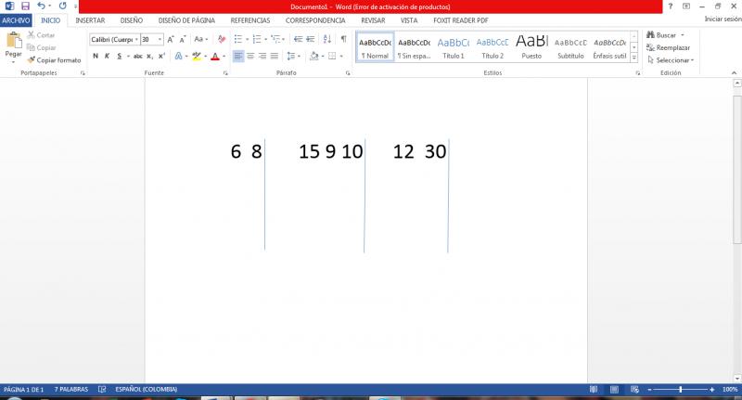
Task: Open the line spacing dropdown
Action: point(293,56)
